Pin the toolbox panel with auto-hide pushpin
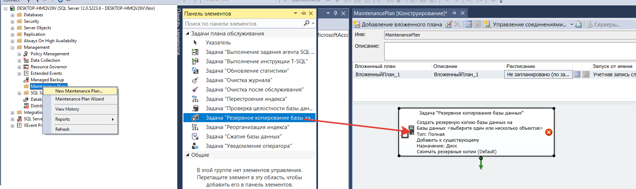 tap(303, 13)
